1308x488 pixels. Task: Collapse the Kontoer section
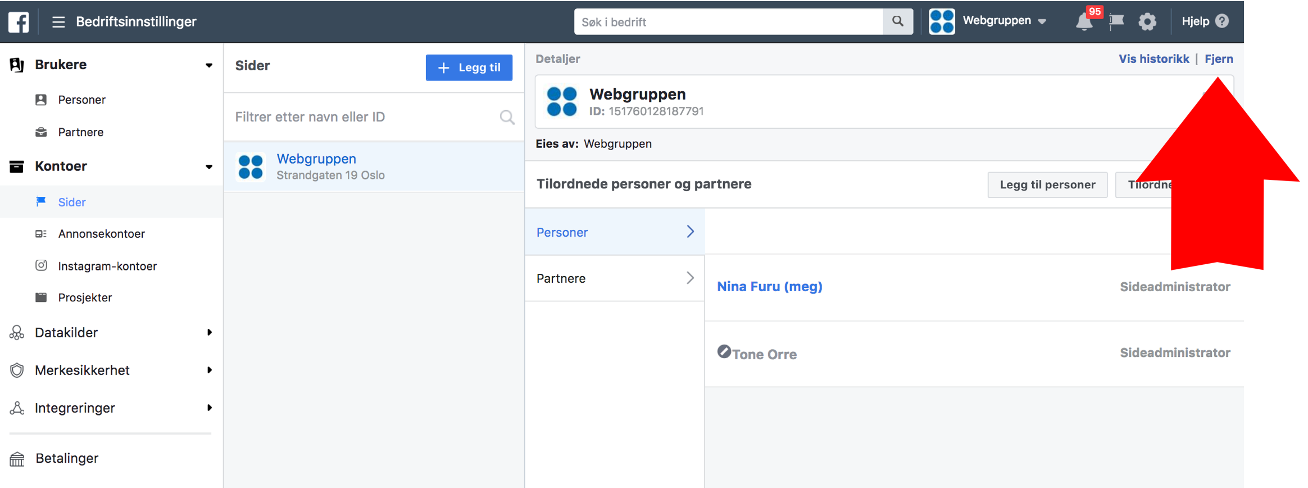pos(208,166)
